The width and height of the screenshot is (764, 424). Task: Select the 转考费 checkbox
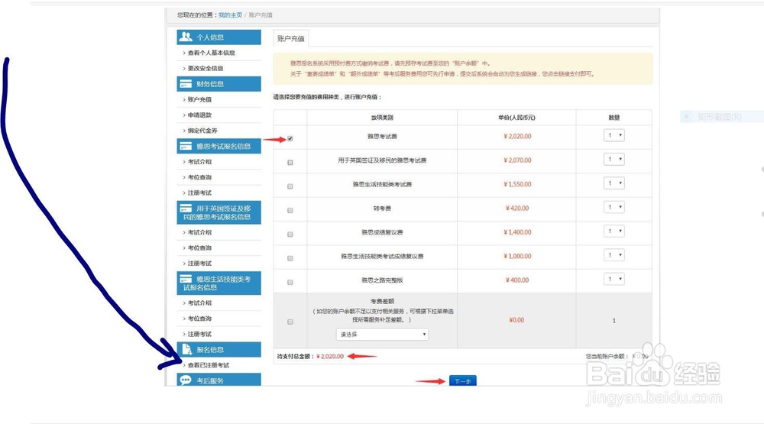tap(290, 211)
